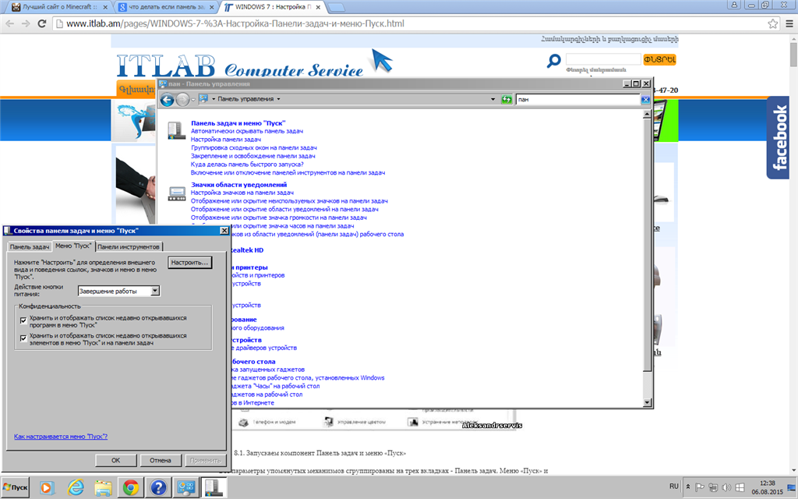This screenshot has height=499, width=798.
Task: Open 'Значки области уведомлений' heading link
Action: pyautogui.click(x=238, y=185)
